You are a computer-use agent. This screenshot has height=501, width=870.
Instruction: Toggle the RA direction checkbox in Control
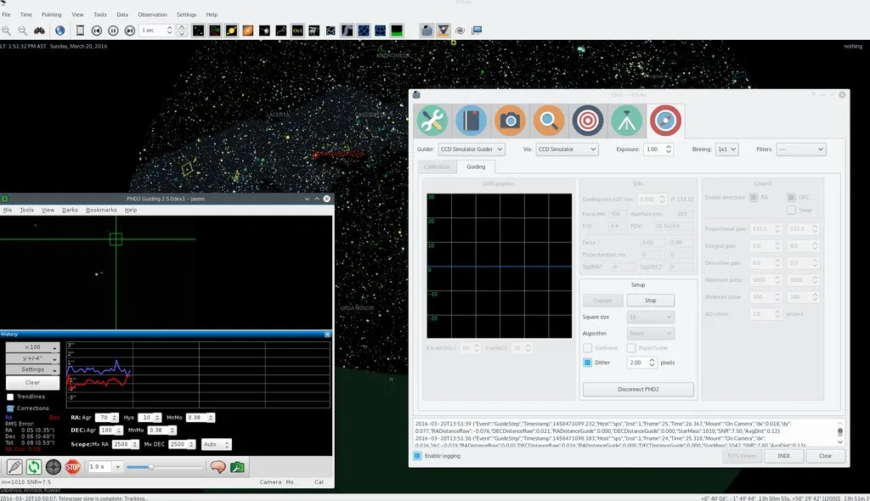[754, 198]
